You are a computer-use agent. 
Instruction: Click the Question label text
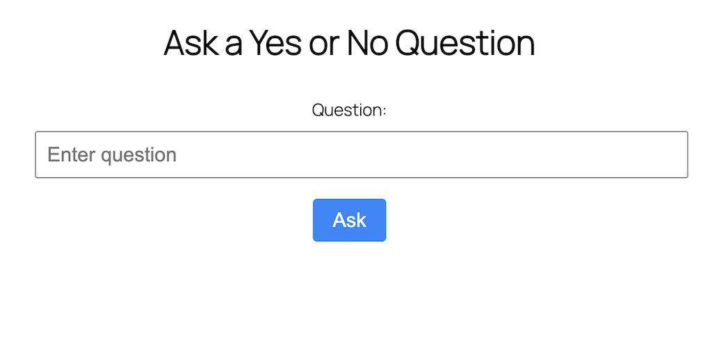pyautogui.click(x=349, y=110)
